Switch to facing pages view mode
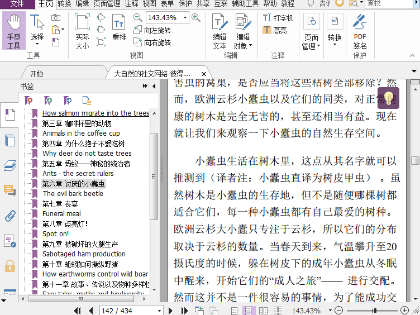420x315 pixels. tap(263, 311)
